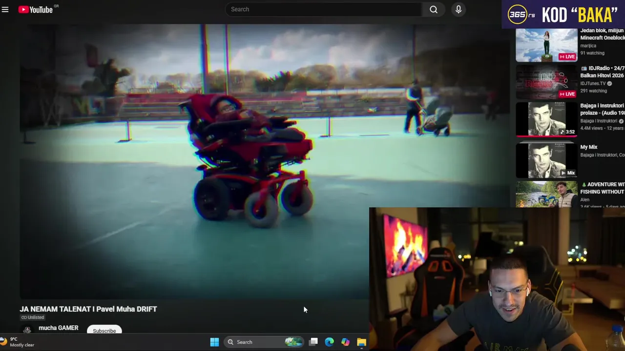Open 'IDJRadio • 24/7 Balkan Hitovi' title

coord(603,72)
